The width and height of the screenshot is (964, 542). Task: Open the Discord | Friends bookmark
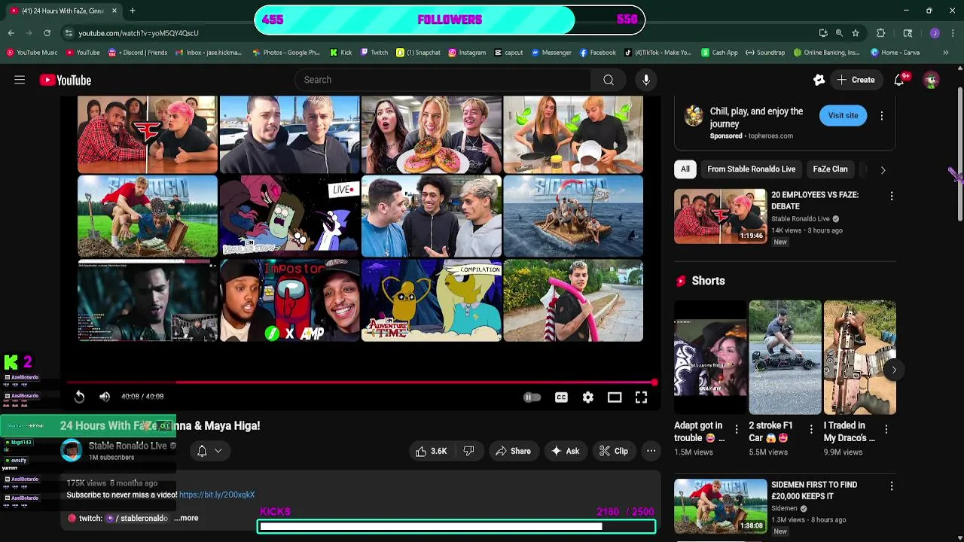pos(138,53)
